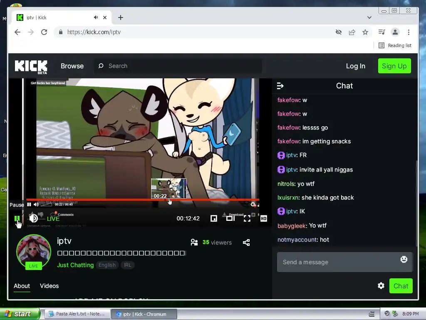
Task: Click the crossed-out eye icon in address bar
Action: [339, 32]
